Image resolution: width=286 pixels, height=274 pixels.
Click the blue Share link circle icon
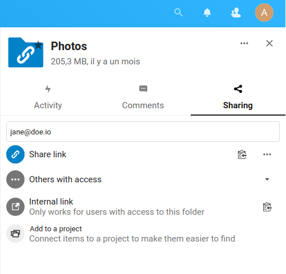(15, 154)
